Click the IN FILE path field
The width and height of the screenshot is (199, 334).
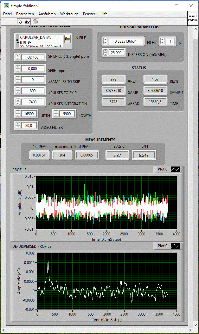(x=42, y=41)
